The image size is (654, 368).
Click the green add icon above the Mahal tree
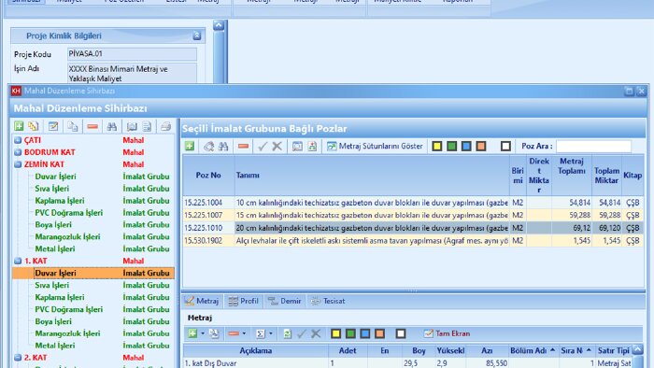[19, 126]
